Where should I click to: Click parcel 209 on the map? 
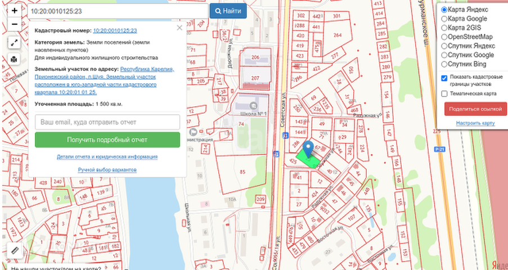(260, 199)
